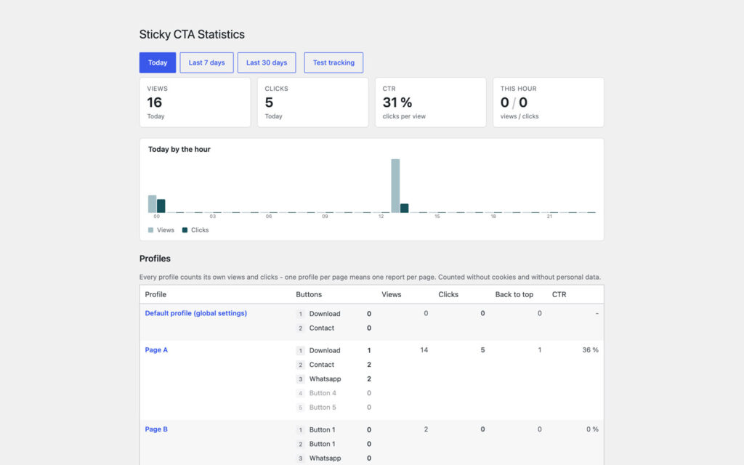Click the CTR column header in table
The width and height of the screenshot is (744, 465).
[x=559, y=294]
